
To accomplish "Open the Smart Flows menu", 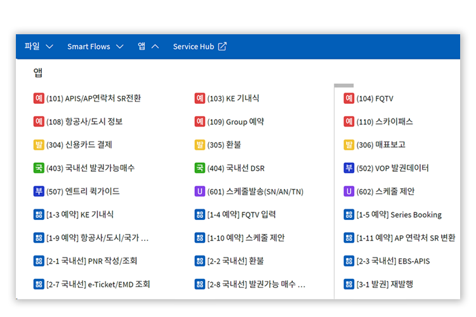I will click(89, 46).
